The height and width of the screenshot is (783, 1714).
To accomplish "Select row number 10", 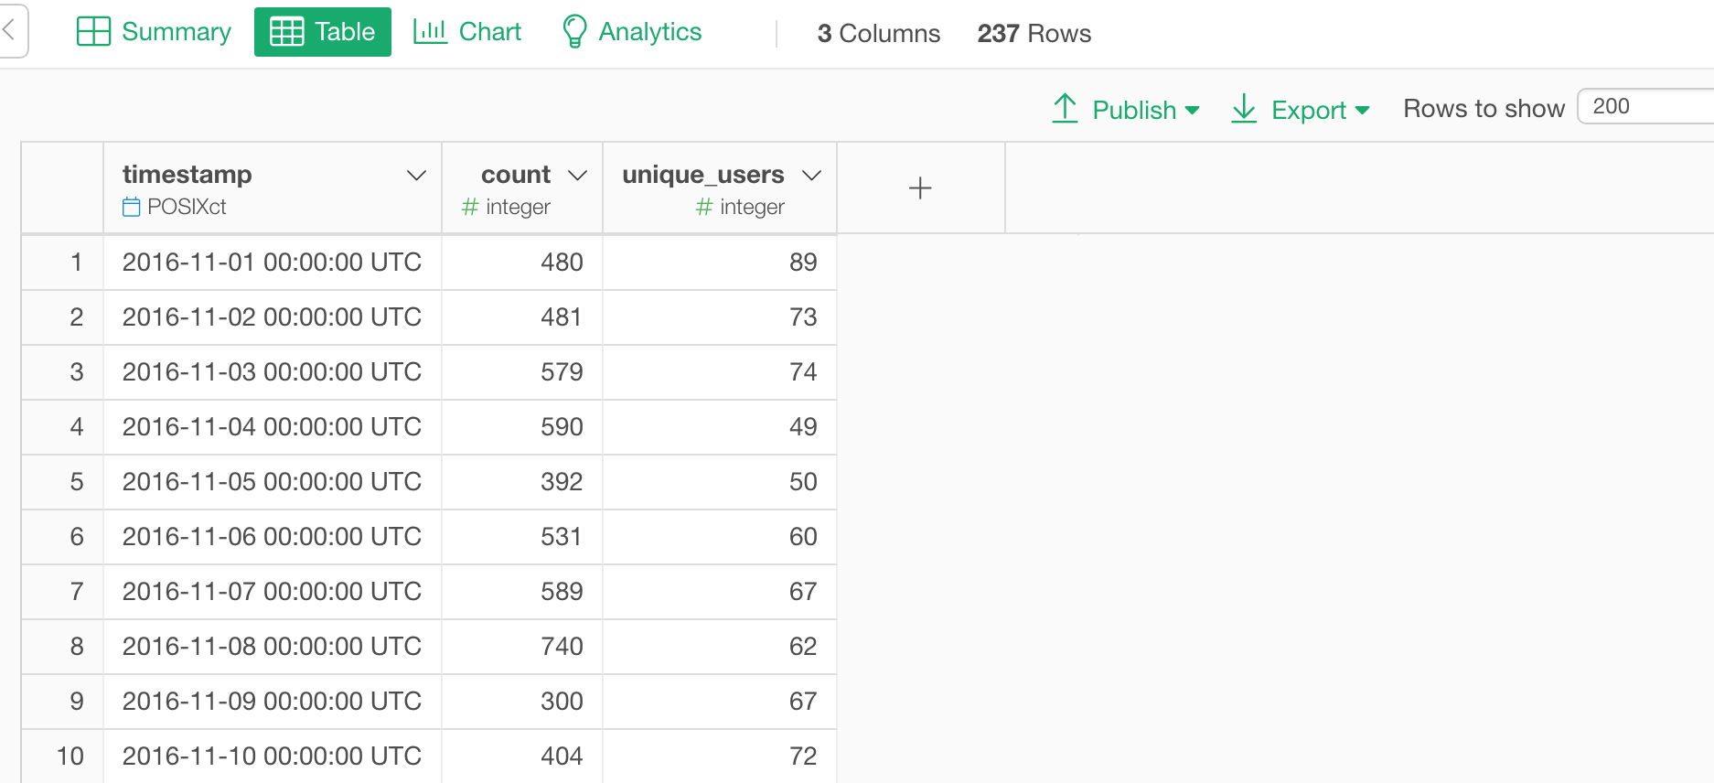I will click(62, 756).
